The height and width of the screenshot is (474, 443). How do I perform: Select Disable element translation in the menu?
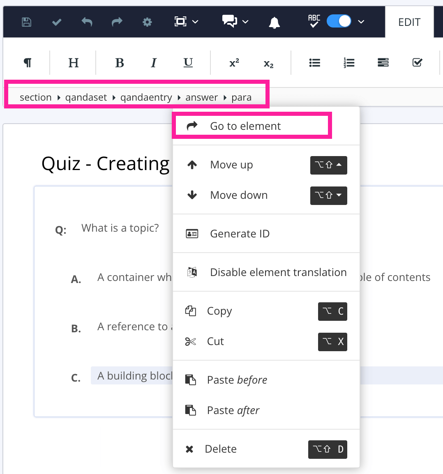pos(278,272)
